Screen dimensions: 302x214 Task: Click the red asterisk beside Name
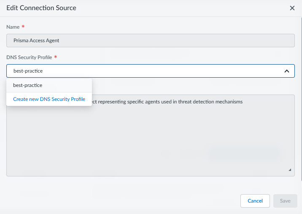coord(23,27)
